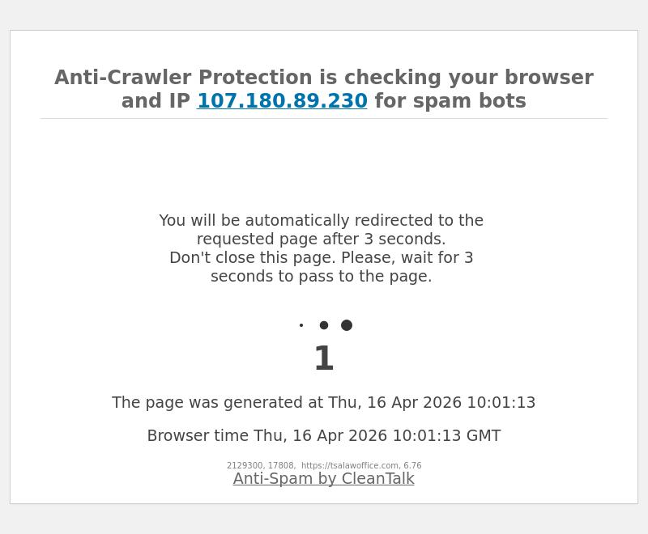Image resolution: width=648 pixels, height=534 pixels.
Task: Click the largest loading dot
Action: coord(347,325)
